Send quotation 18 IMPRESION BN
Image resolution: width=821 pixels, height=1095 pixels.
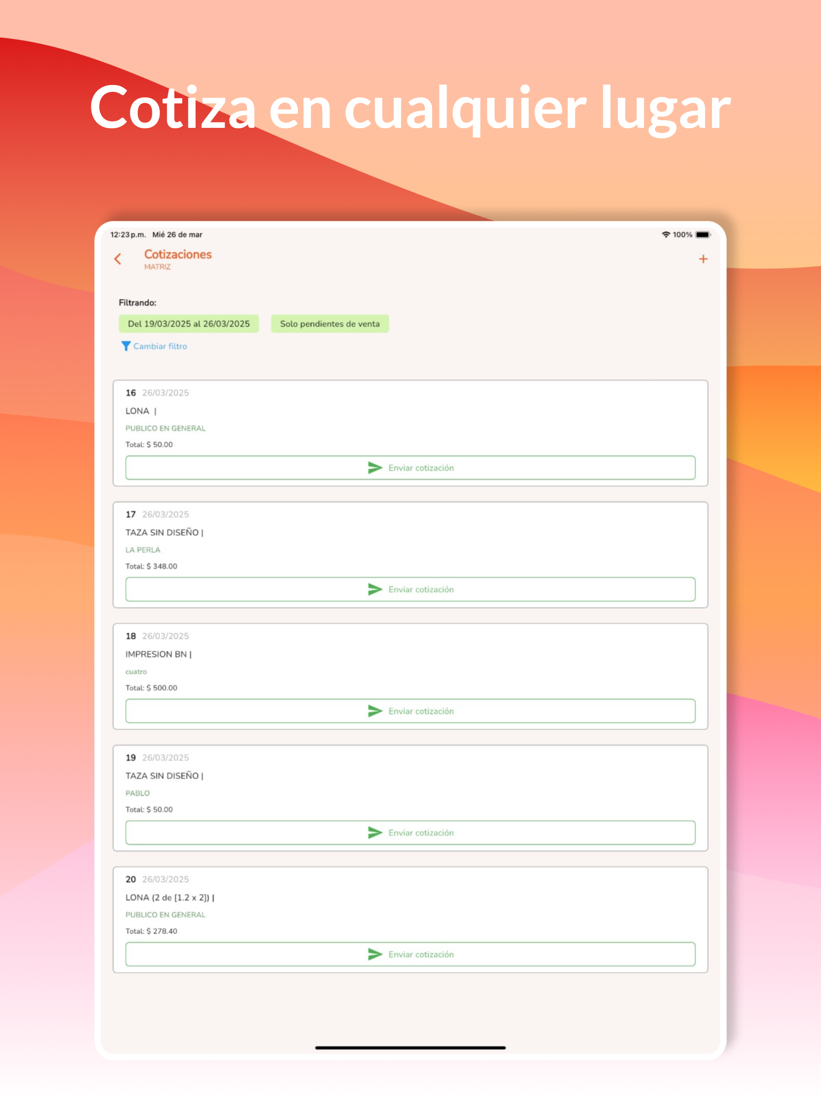(410, 711)
